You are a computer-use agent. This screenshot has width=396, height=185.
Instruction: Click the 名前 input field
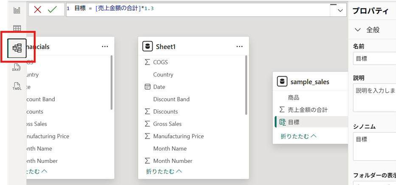tap(374, 59)
